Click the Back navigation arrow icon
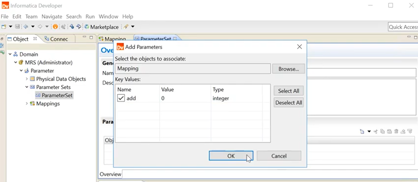 point(26,27)
